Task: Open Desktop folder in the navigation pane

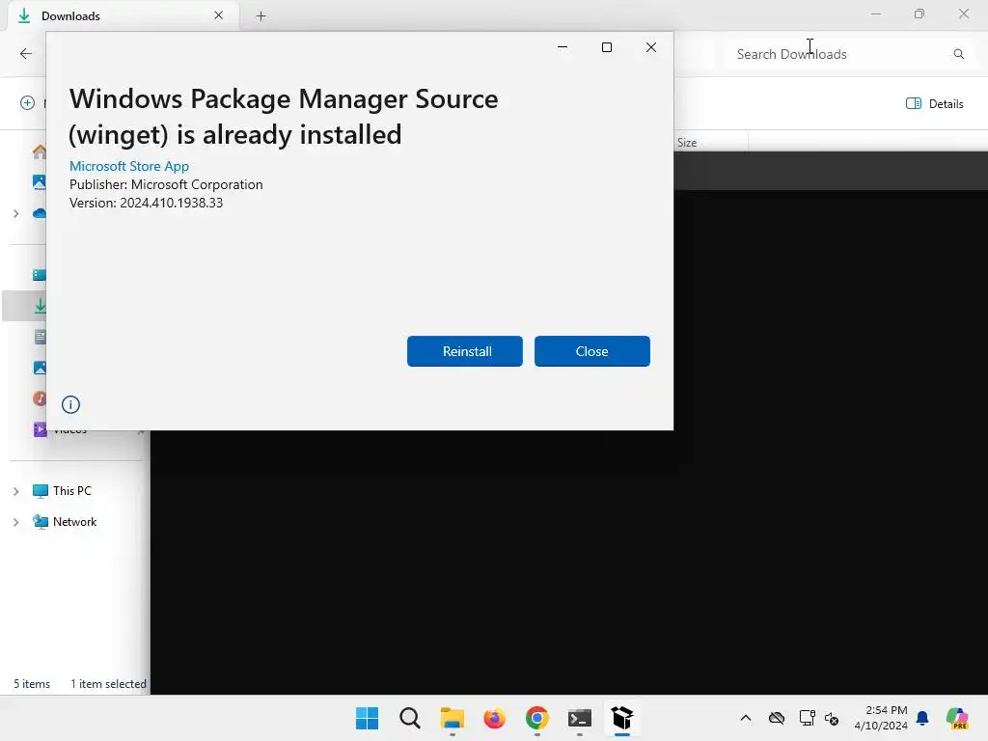Action: (x=39, y=275)
